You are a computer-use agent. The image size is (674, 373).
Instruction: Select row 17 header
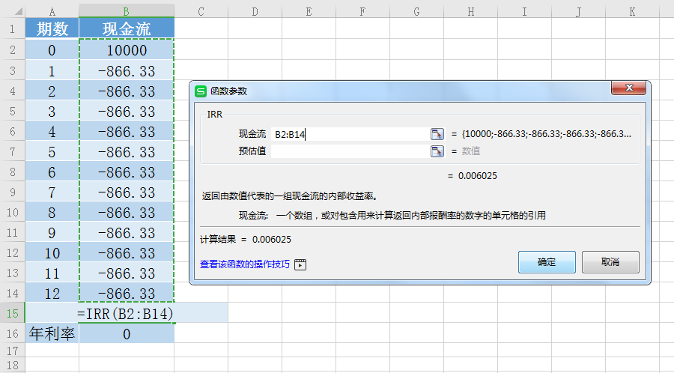pyautogui.click(x=13, y=351)
